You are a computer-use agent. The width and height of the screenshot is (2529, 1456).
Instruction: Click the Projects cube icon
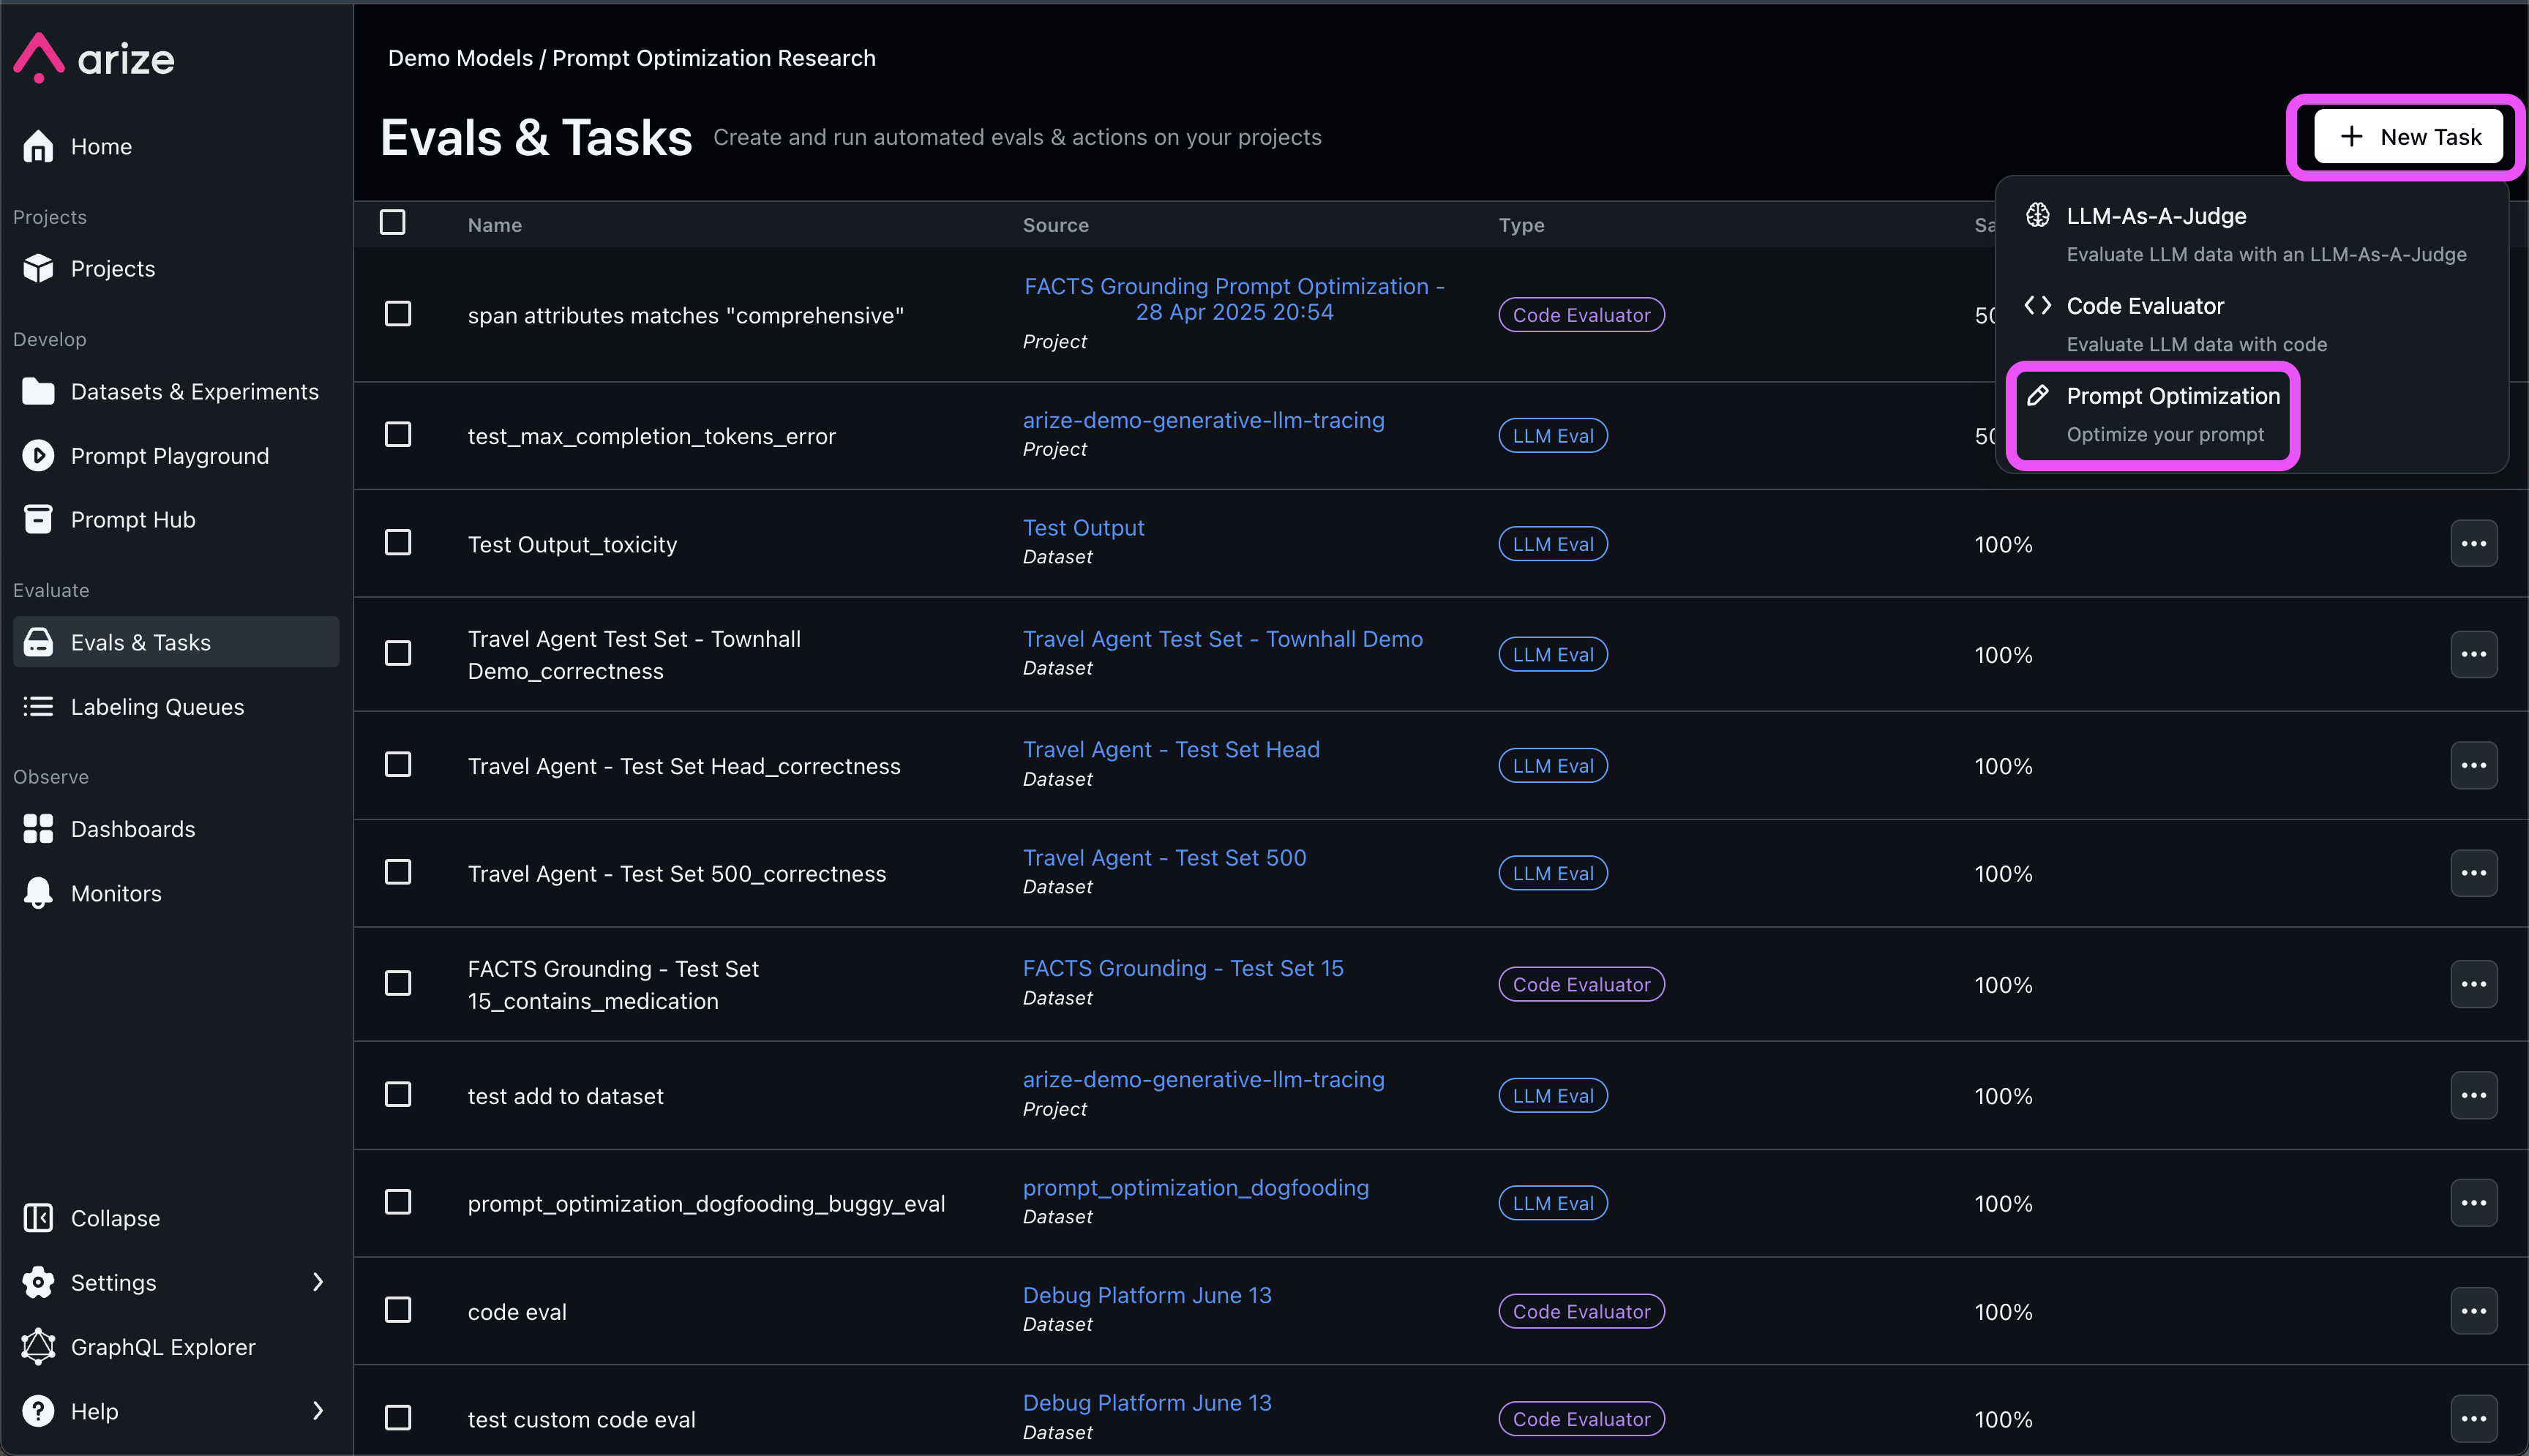pyautogui.click(x=38, y=268)
